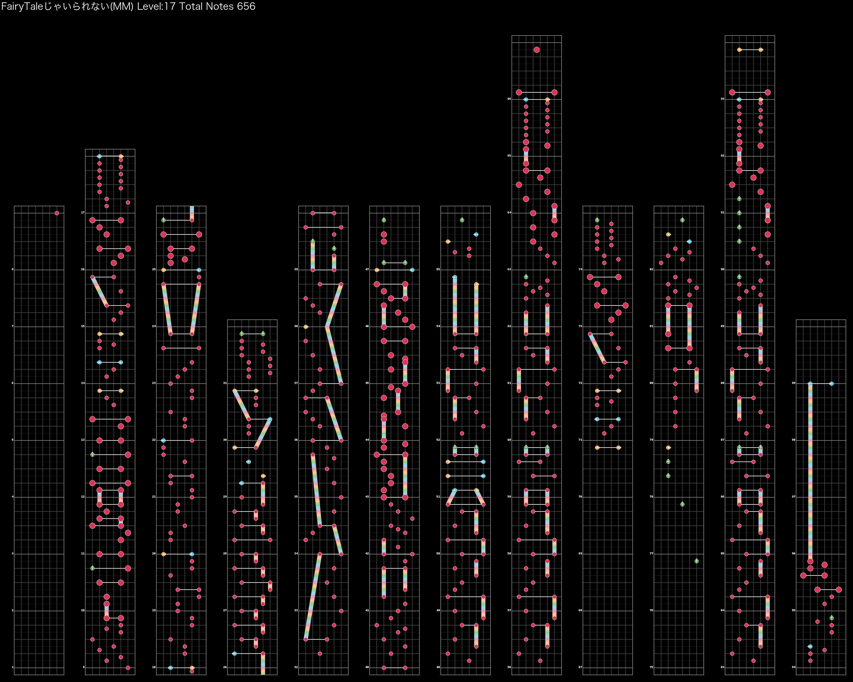Click the measure 75 label
853x682 pixels.
(652, 667)
